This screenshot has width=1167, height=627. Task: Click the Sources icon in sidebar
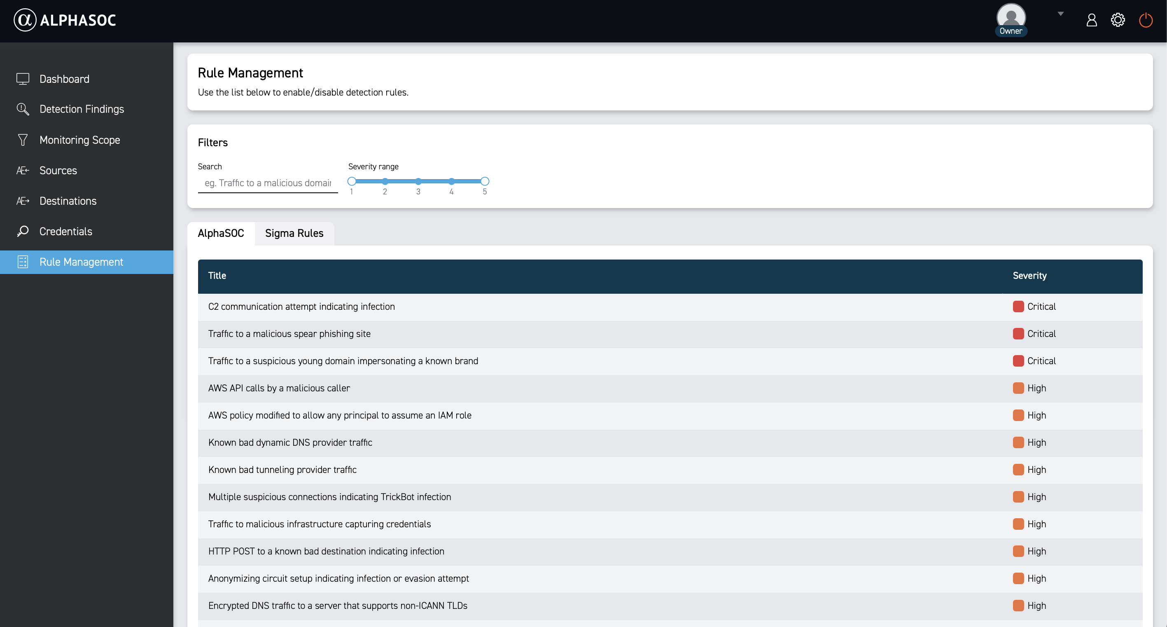click(x=23, y=171)
